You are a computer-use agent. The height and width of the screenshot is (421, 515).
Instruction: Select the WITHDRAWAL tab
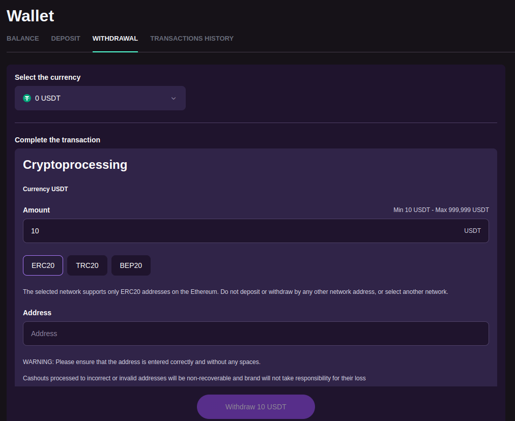[115, 38]
